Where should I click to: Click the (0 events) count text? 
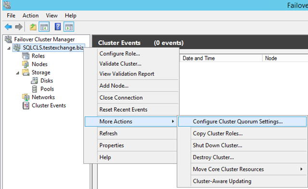(x=169, y=43)
